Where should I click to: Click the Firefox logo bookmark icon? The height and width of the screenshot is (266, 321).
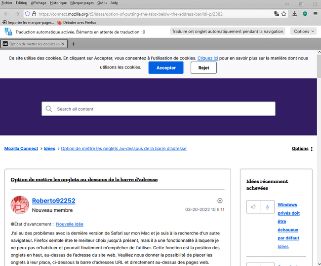pos(60,22)
